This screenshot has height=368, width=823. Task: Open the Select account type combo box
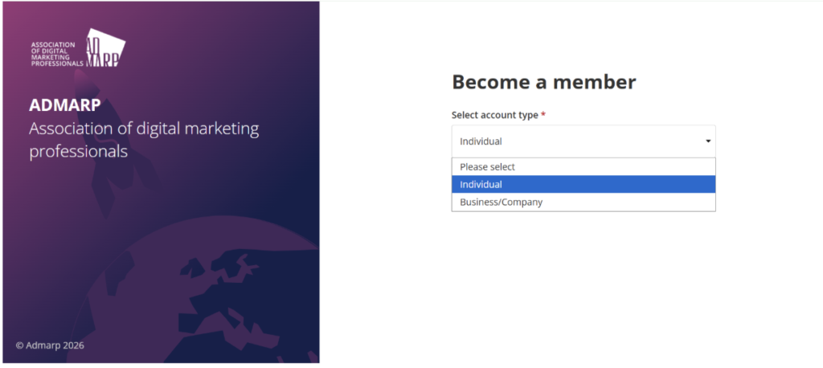[583, 141]
